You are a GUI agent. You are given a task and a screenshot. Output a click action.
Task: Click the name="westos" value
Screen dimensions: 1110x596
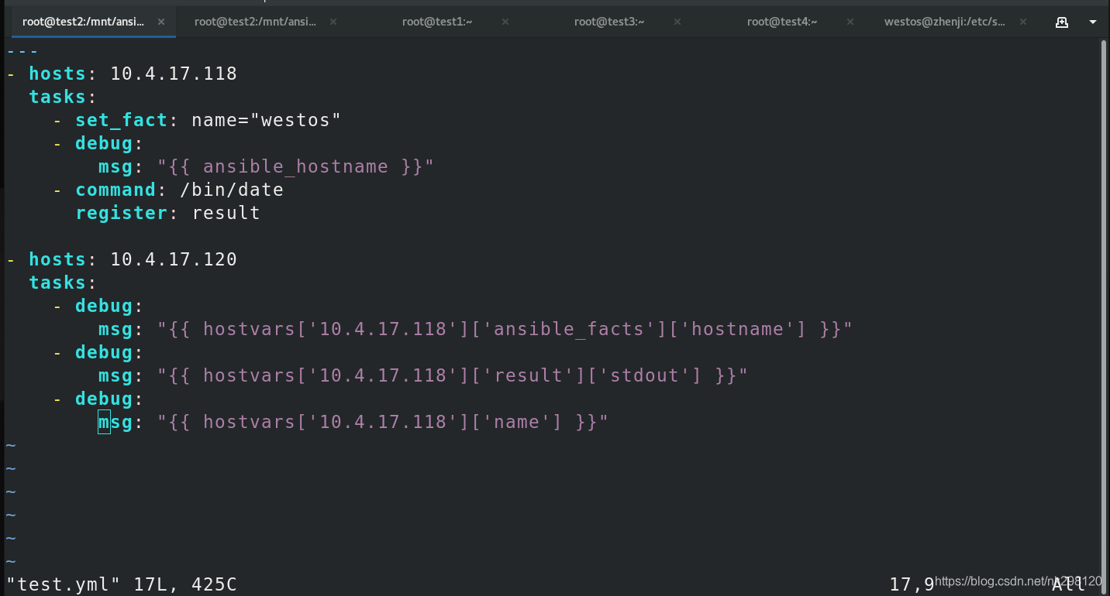pyautogui.click(x=267, y=120)
